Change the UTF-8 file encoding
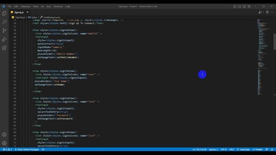 (223, 149)
